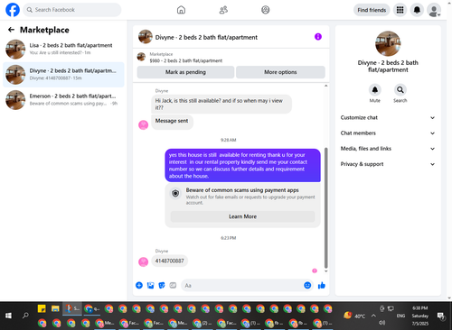Open the Friends icon in top bar
This screenshot has height=330, width=452.
click(223, 10)
